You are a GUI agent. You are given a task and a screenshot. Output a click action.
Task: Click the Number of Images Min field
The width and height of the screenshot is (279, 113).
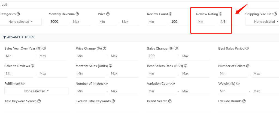point(90,91)
